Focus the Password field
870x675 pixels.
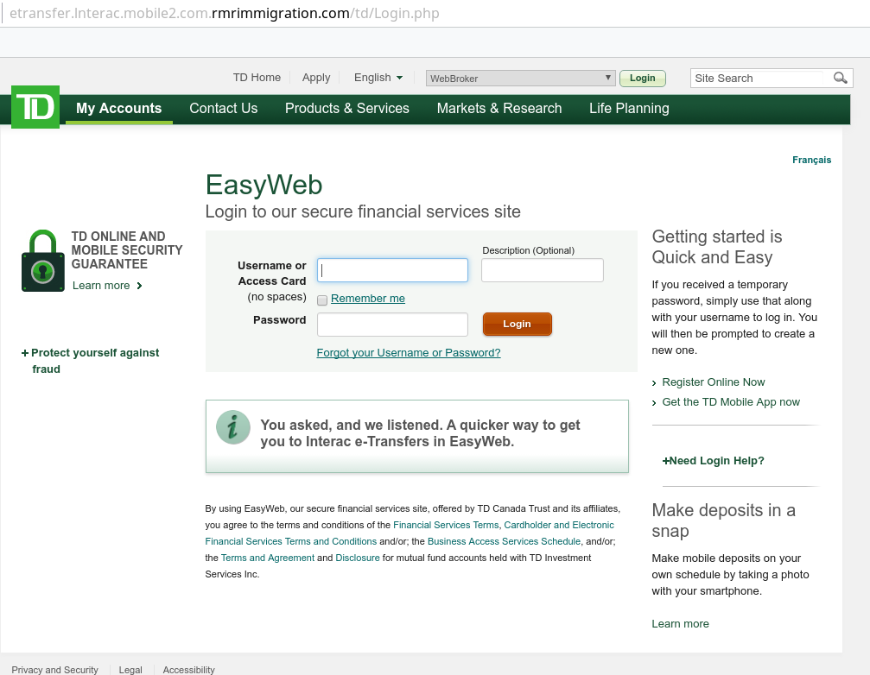392,325
